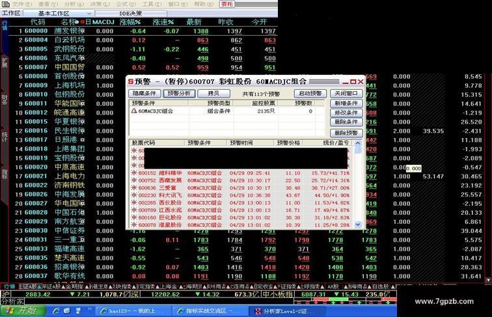Select the 扩展 vertical sidebar tab
Image resolution: width=492 pixels, height=317 pixels.
click(x=5, y=62)
